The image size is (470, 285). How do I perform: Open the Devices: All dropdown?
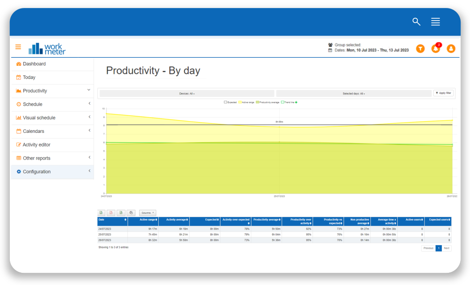pos(186,93)
